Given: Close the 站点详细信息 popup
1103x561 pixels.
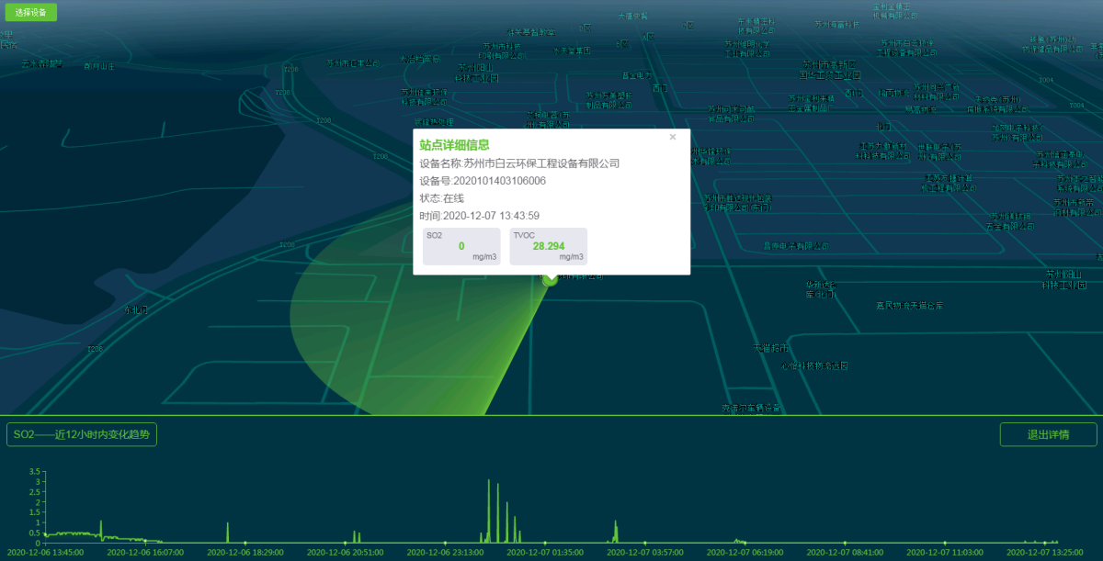Looking at the screenshot, I should point(673,137).
